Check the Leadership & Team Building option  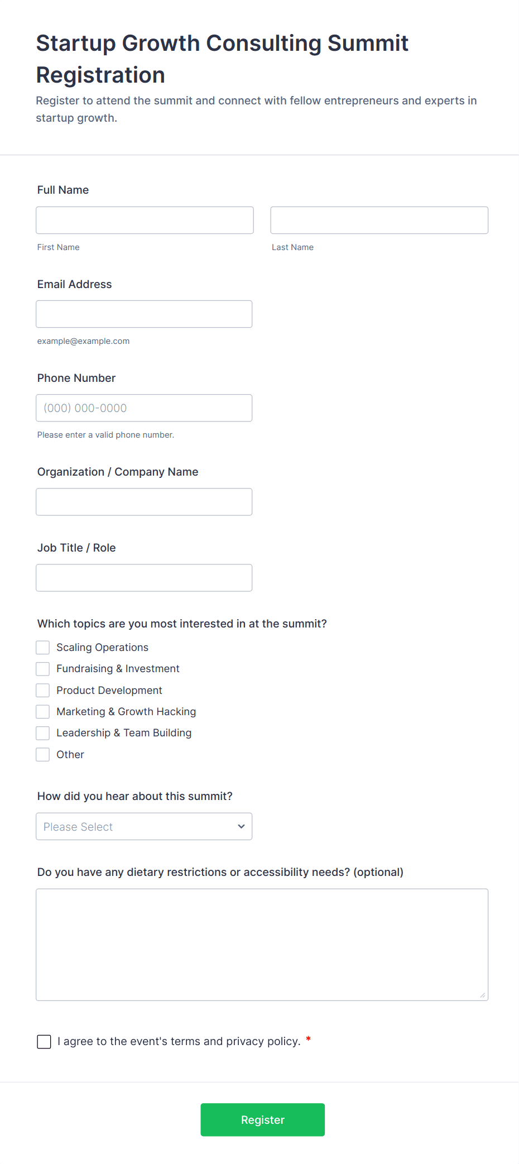pos(43,733)
